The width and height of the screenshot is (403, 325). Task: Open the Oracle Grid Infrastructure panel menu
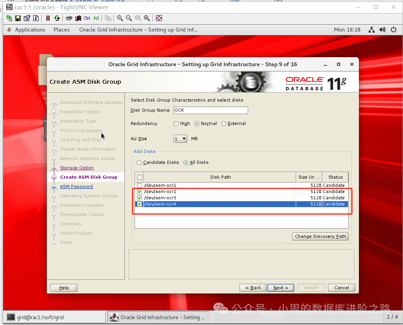(x=138, y=30)
